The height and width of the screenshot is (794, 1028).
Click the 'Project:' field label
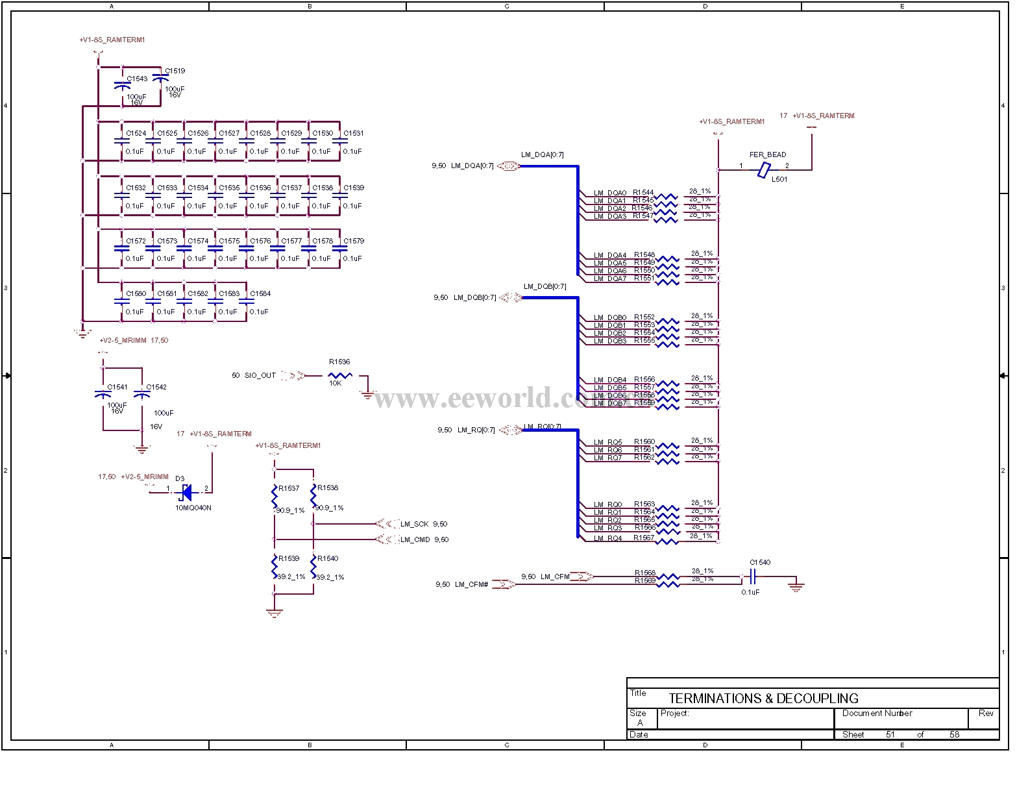[x=674, y=713]
